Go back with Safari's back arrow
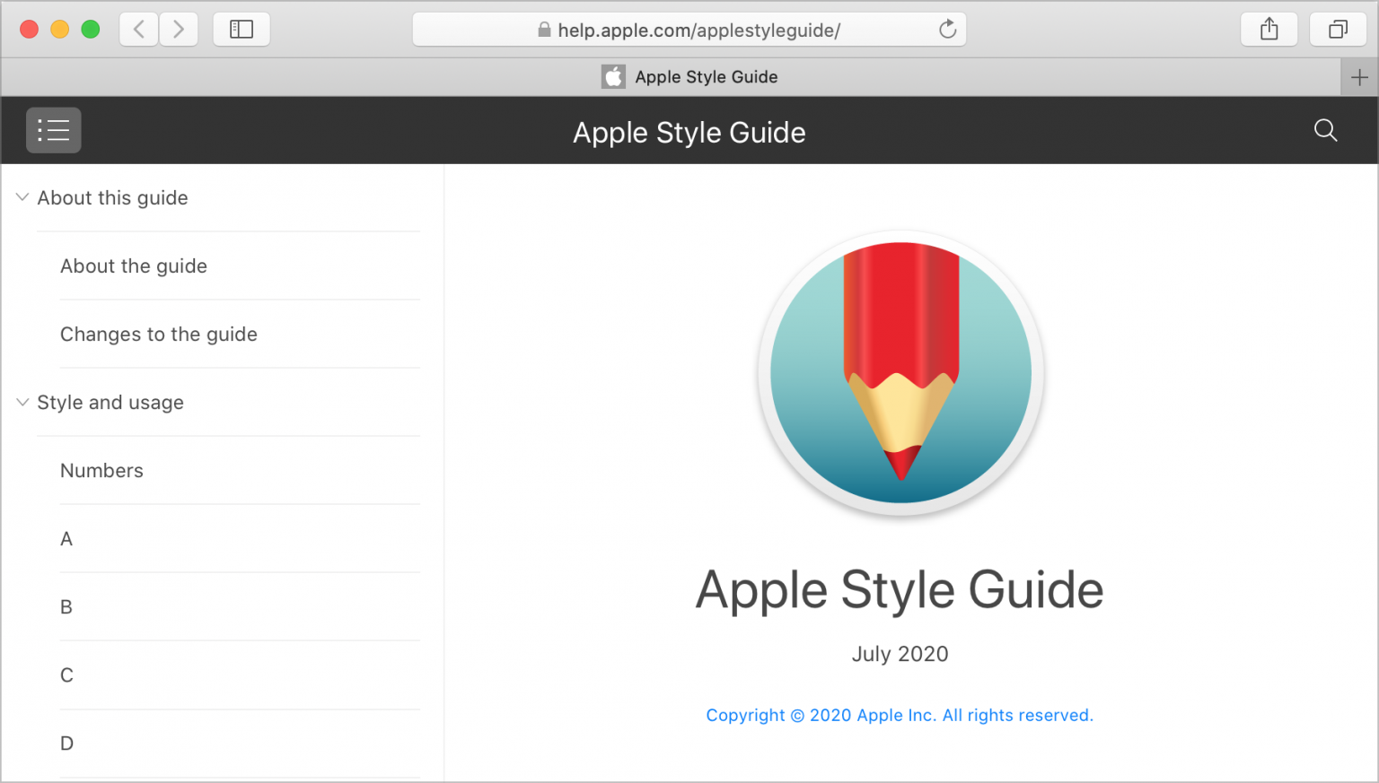 click(139, 30)
